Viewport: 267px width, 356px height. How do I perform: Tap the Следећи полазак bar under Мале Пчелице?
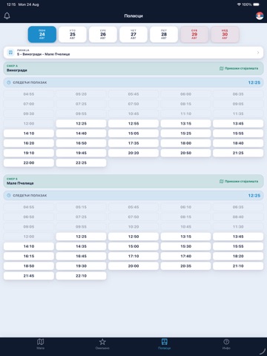(x=133, y=196)
